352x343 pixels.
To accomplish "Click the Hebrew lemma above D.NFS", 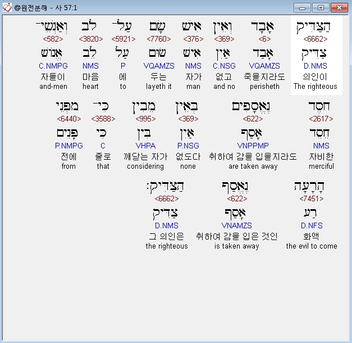I will point(310,213).
